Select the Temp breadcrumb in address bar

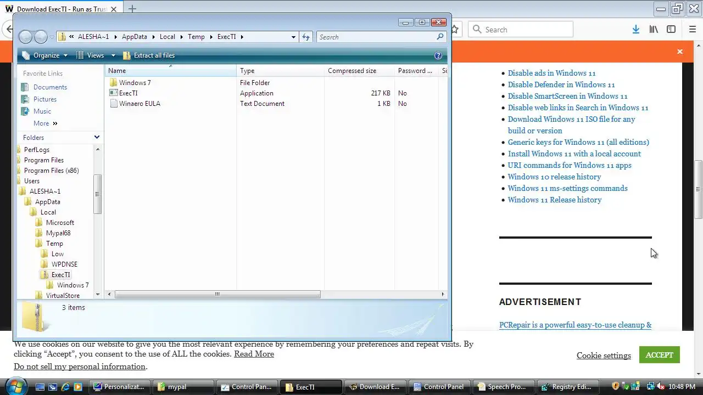tap(196, 37)
